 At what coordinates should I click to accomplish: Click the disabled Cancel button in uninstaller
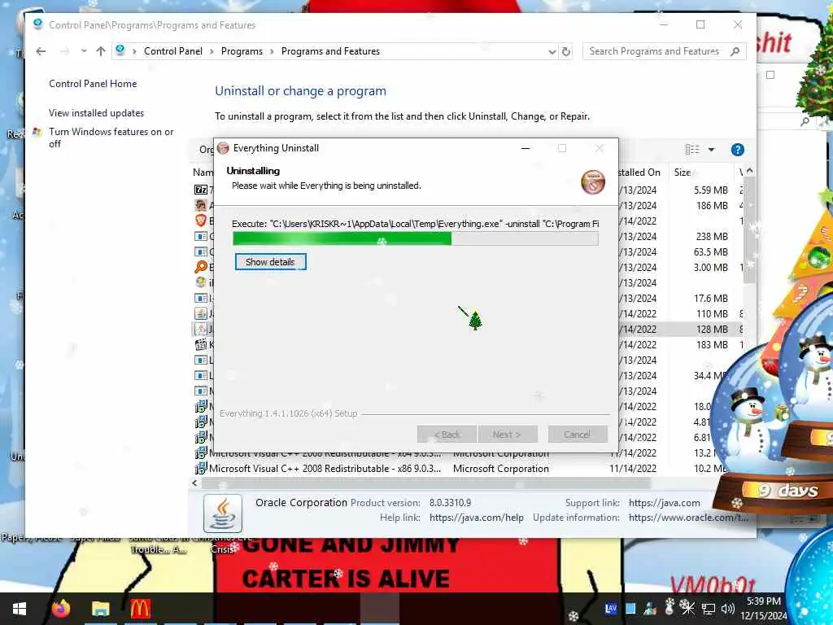point(578,435)
